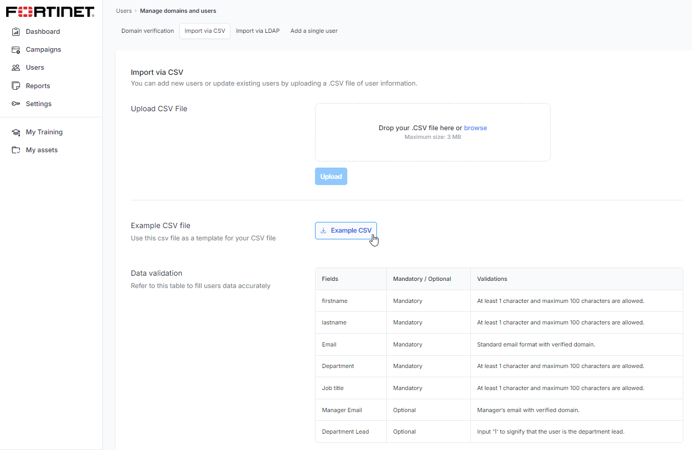Open Reports using its sidebar icon

(16, 86)
